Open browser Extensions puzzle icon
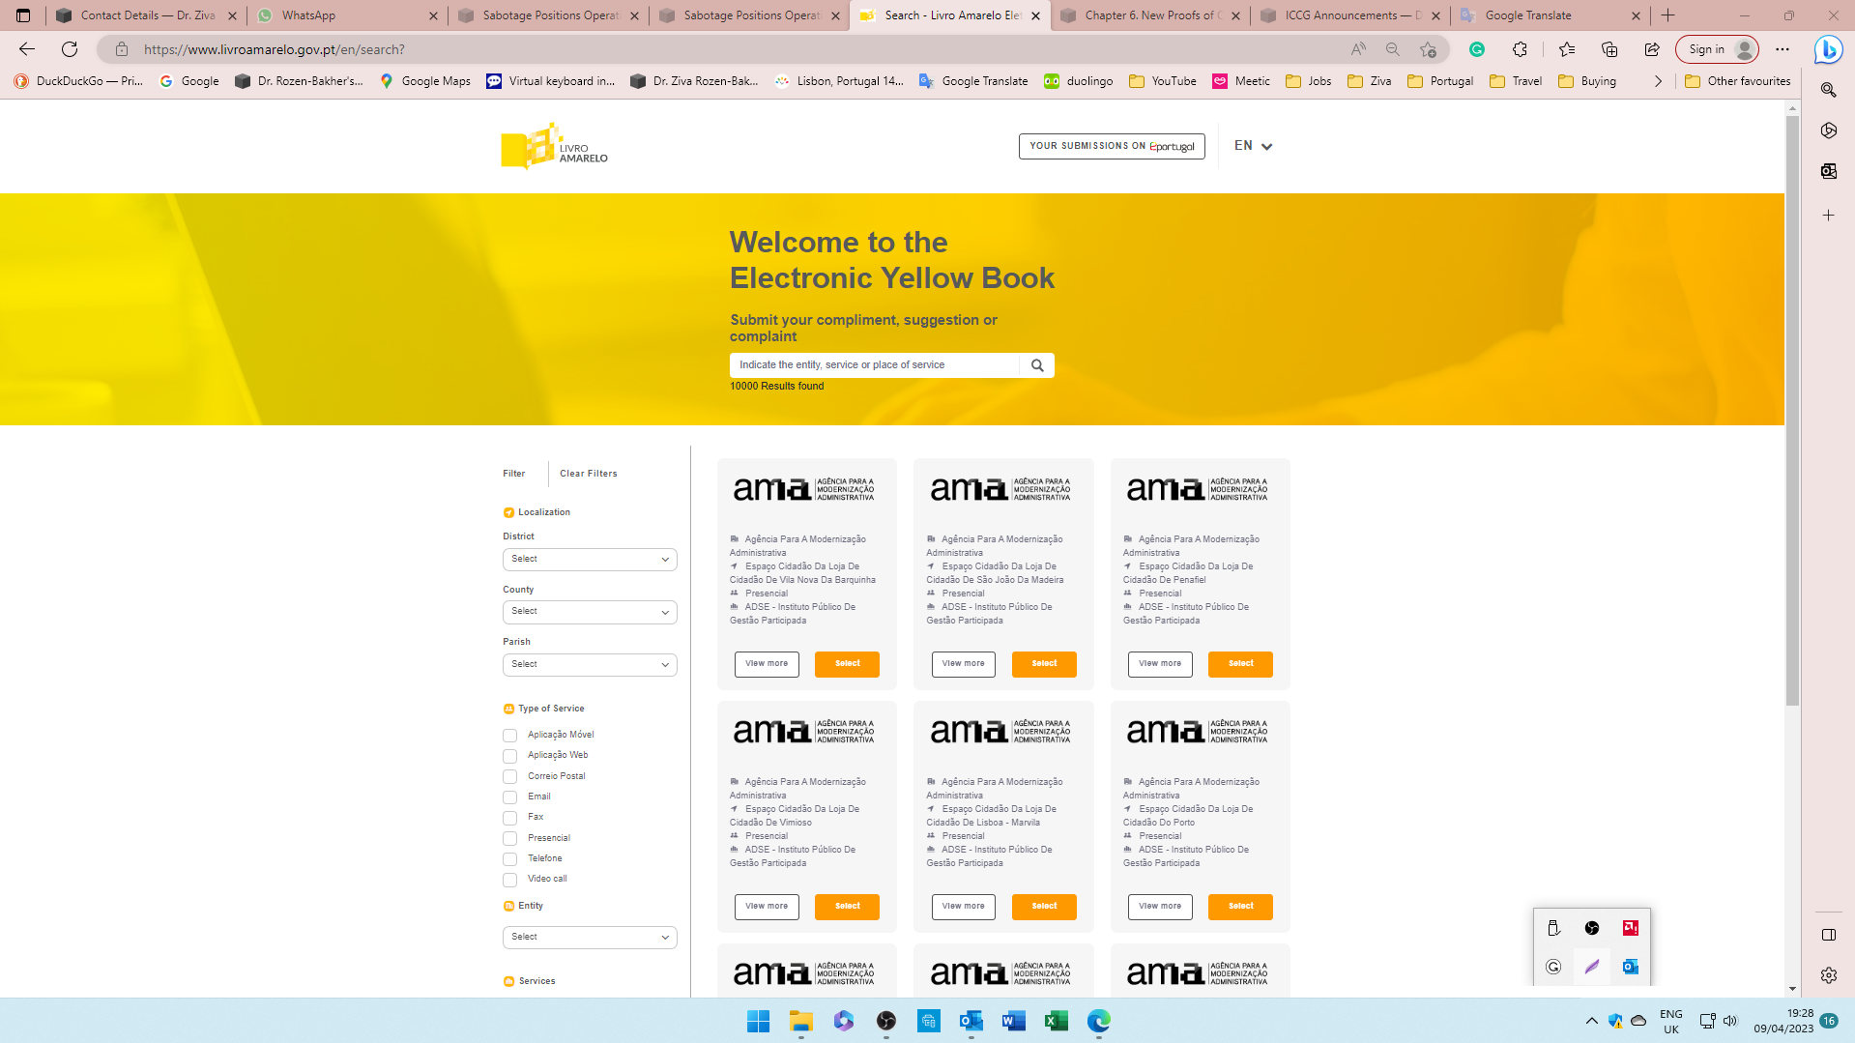1855x1043 pixels. tap(1520, 49)
